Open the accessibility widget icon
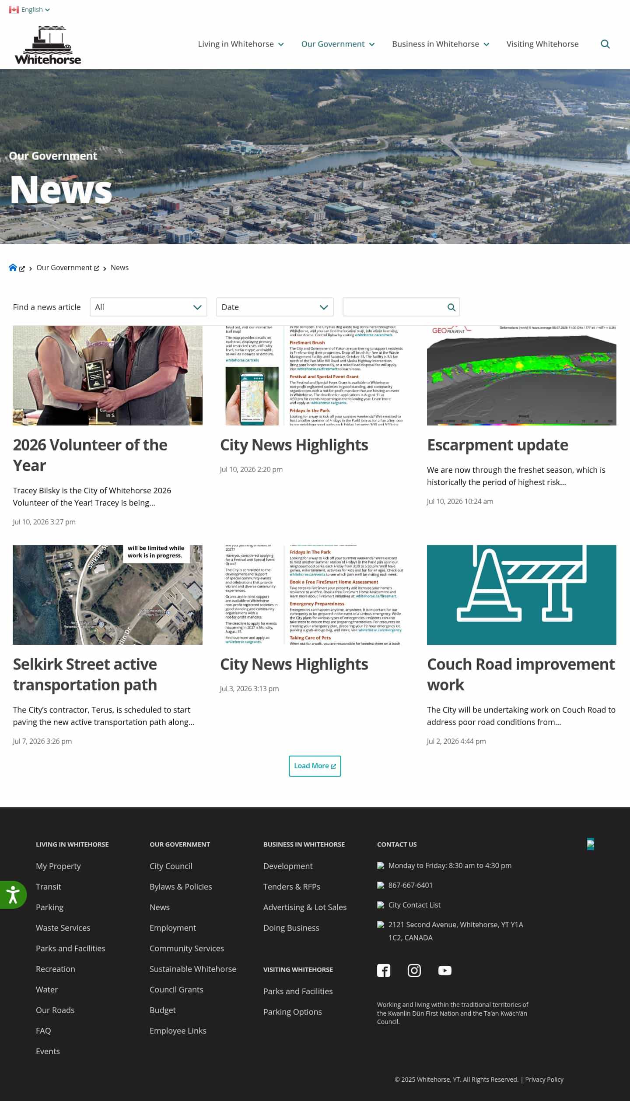The image size is (630, 1101). tap(13, 894)
